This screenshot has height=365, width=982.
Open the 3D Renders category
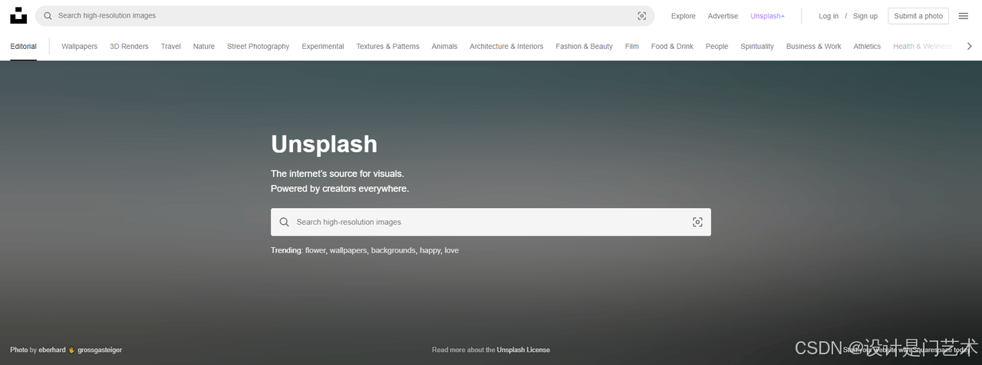click(129, 46)
